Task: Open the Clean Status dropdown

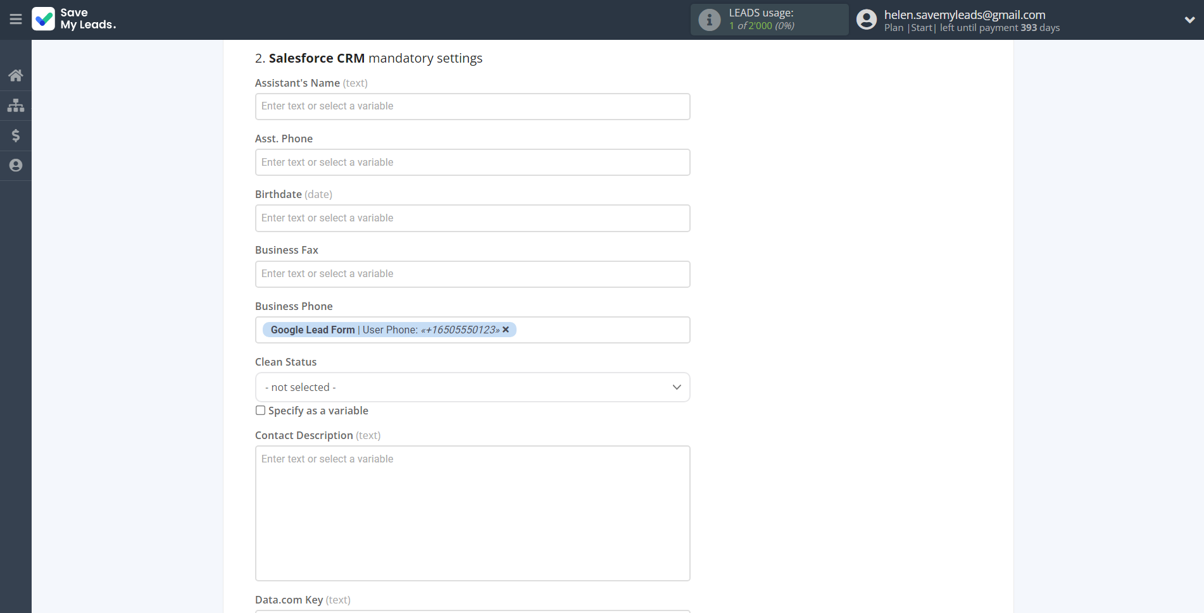Action: [472, 387]
